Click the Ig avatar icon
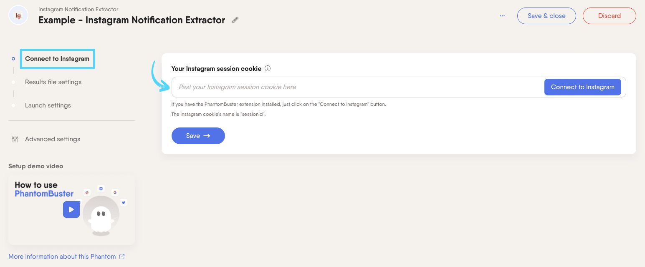 tap(18, 15)
